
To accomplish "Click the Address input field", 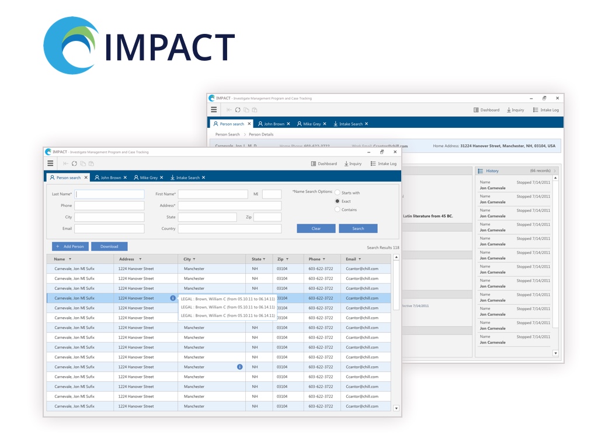I will point(230,206).
